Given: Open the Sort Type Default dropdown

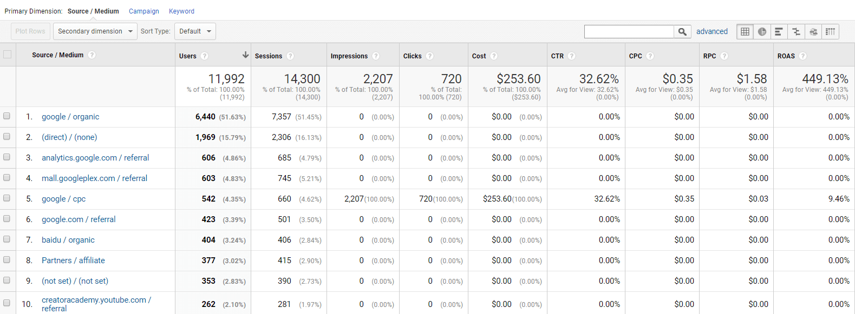Looking at the screenshot, I should [195, 31].
